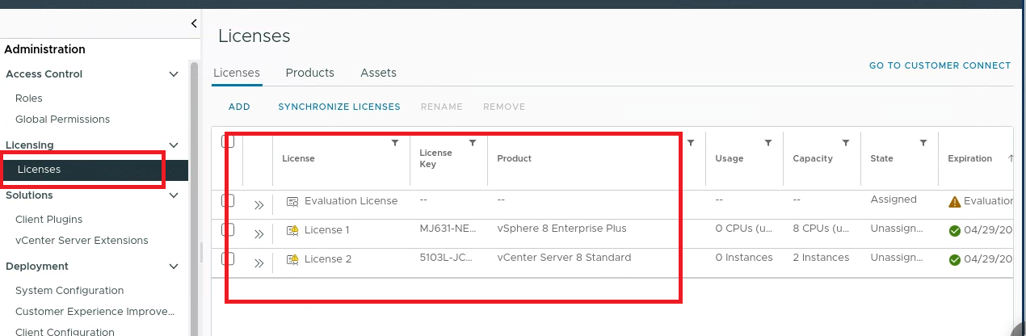The image size is (1026, 336).
Task: Click the '0 Instances' usage cell
Action: tap(744, 258)
